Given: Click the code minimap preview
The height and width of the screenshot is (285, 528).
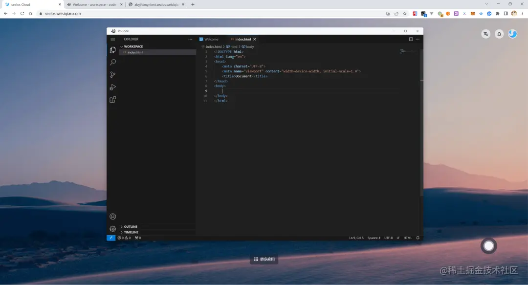Looking at the screenshot, I should pyautogui.click(x=407, y=51).
